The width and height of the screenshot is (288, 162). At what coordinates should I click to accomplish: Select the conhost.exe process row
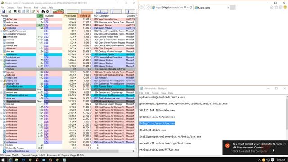[x=67, y=37]
